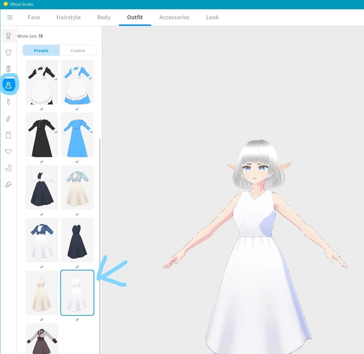Choose the sleeveless navy dress
364x354 pixels.
point(77,240)
